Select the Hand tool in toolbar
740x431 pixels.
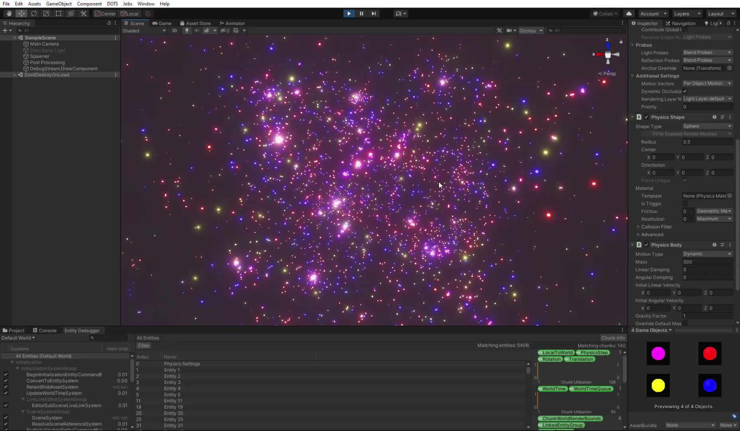[9, 14]
